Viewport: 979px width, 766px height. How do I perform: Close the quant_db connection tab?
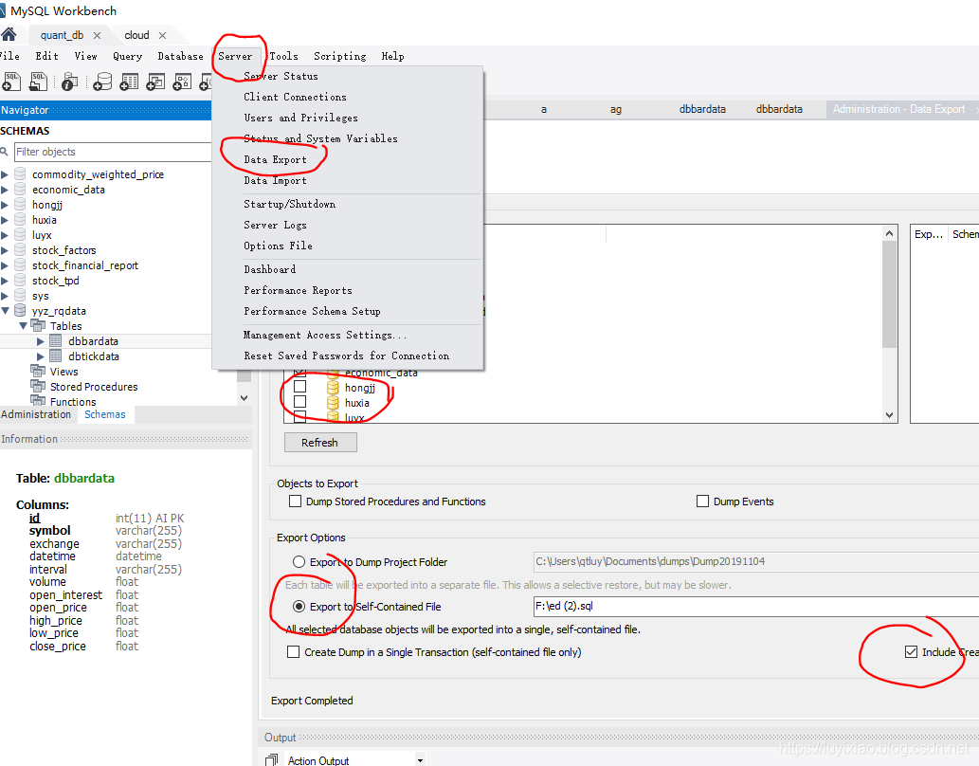click(x=97, y=36)
